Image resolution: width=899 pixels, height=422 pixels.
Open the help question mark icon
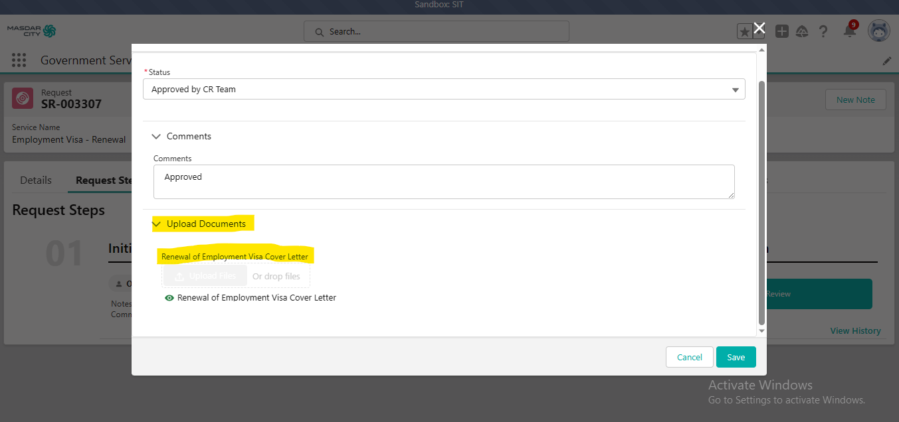823,31
